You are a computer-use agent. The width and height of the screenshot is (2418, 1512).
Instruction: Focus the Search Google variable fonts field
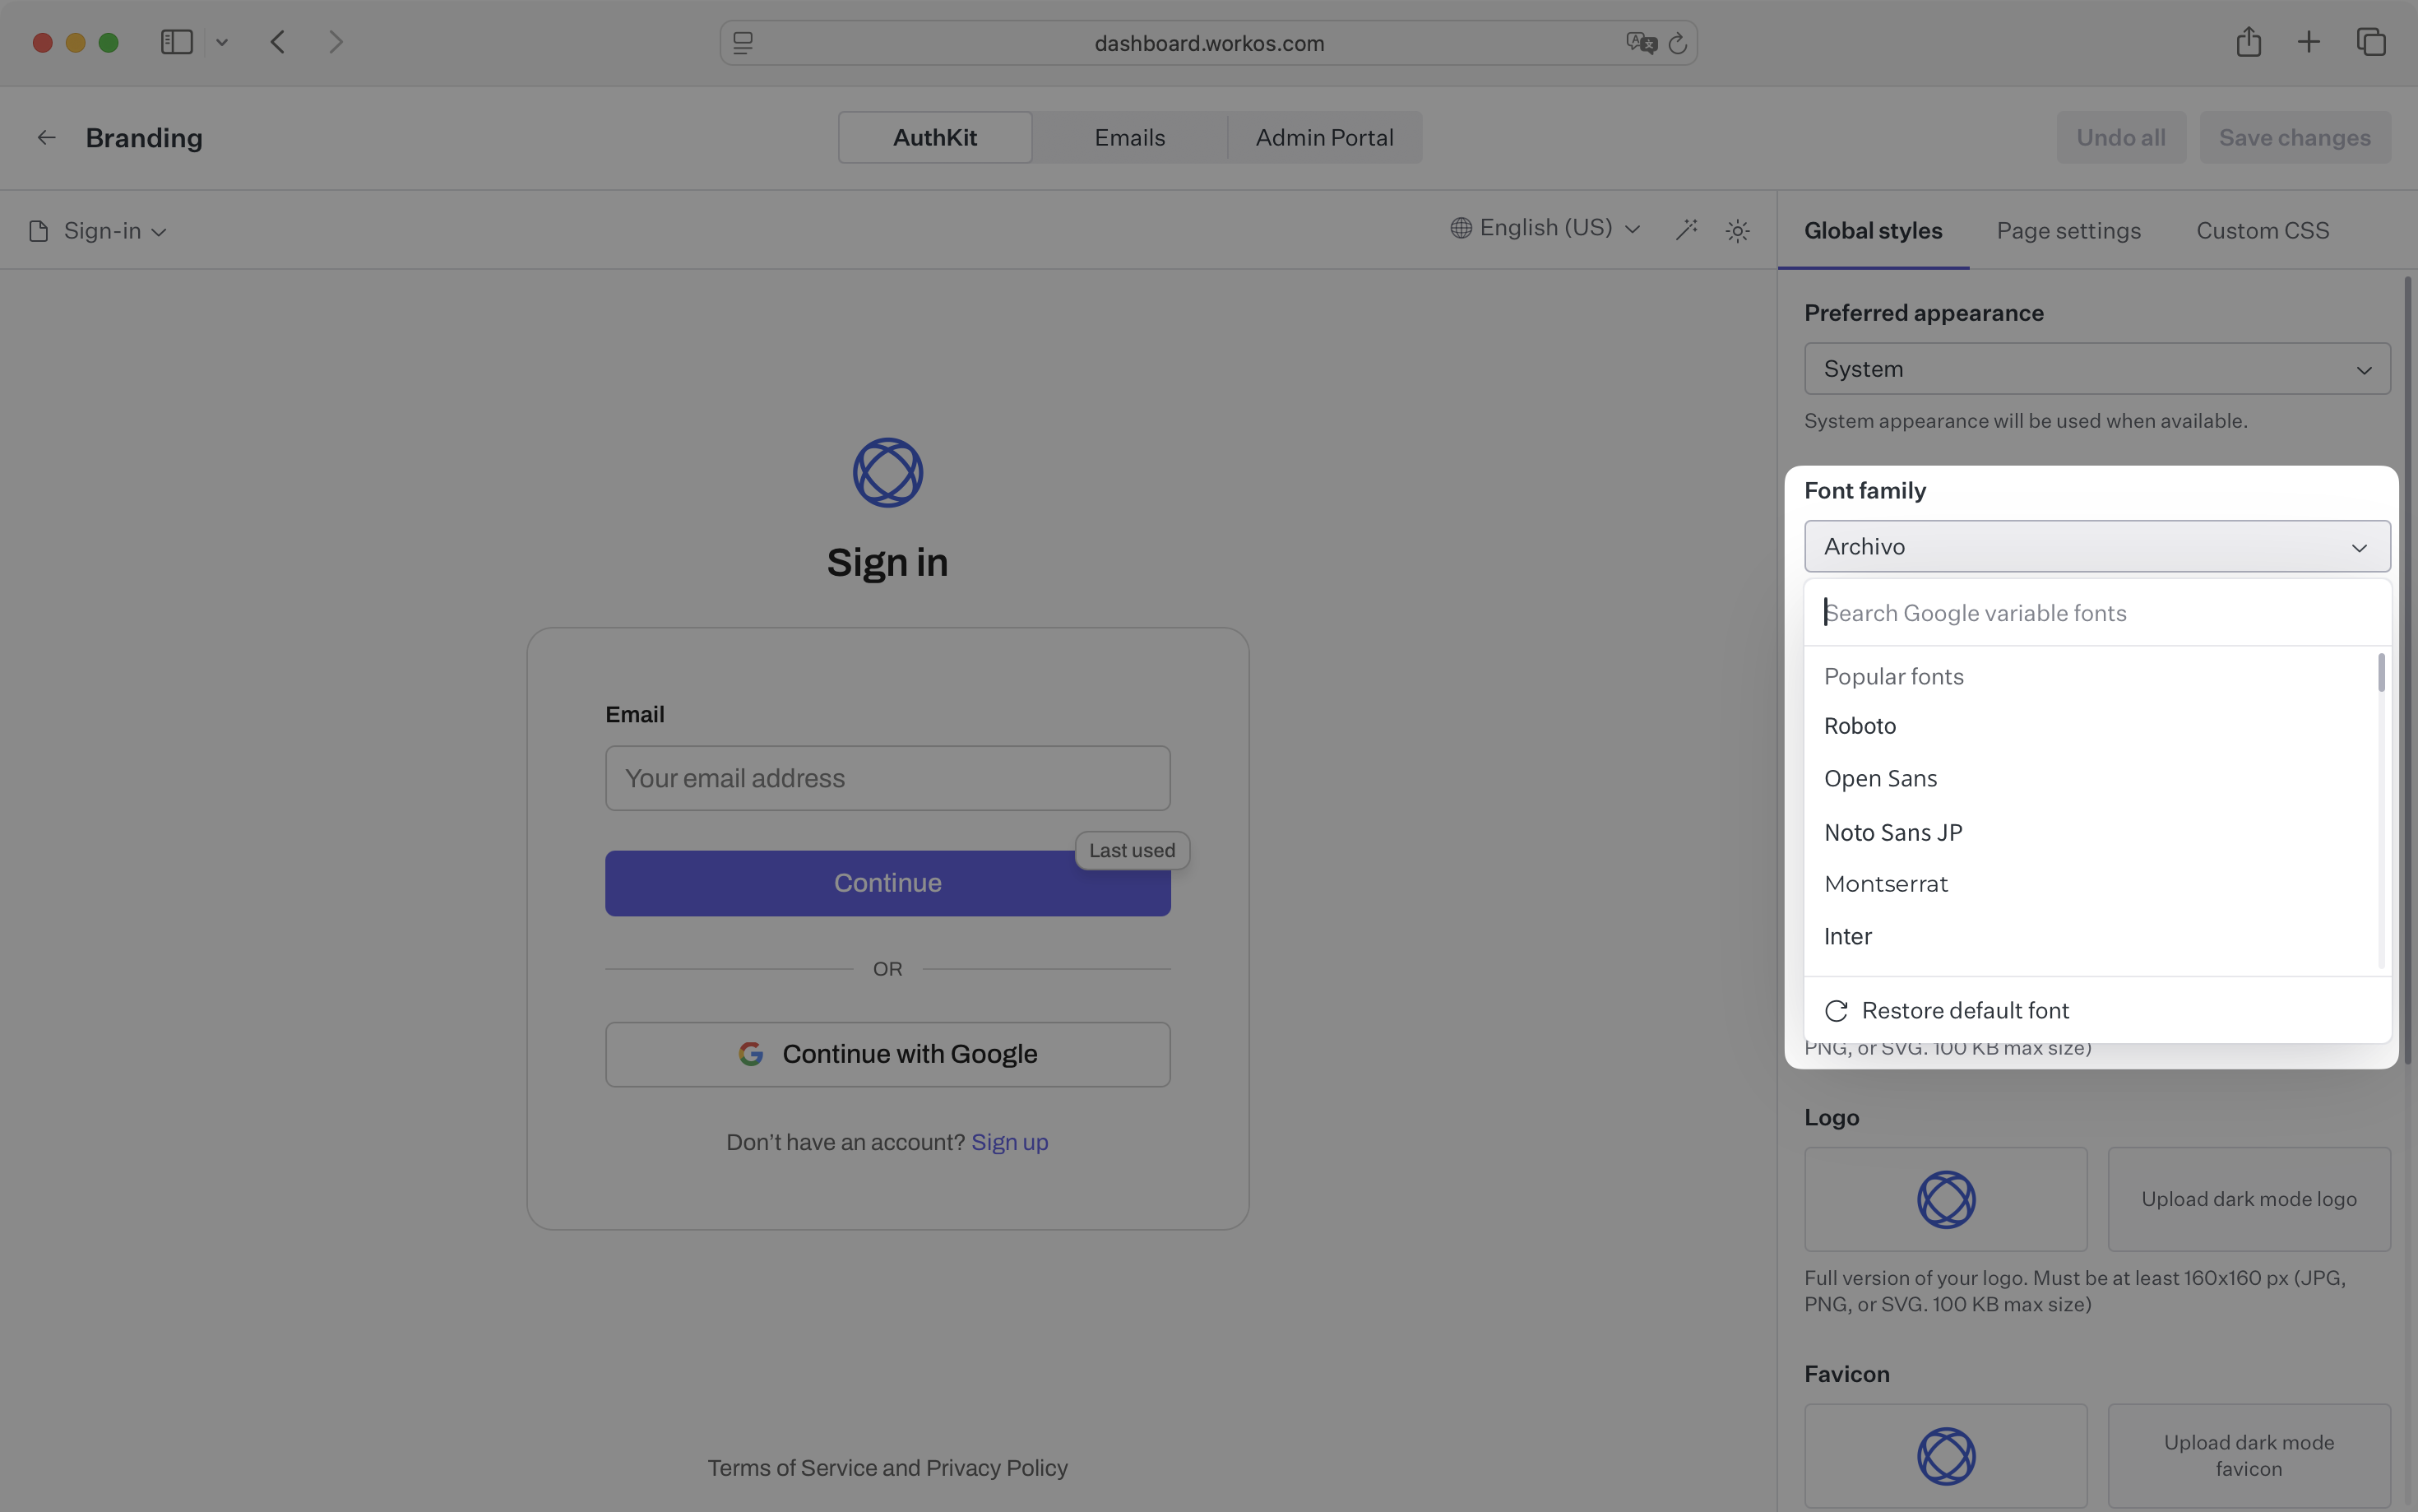tap(2096, 613)
